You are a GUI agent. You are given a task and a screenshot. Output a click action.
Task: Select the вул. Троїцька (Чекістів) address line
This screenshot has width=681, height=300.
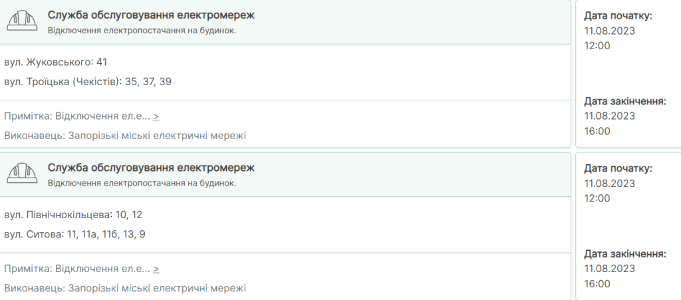tap(88, 82)
